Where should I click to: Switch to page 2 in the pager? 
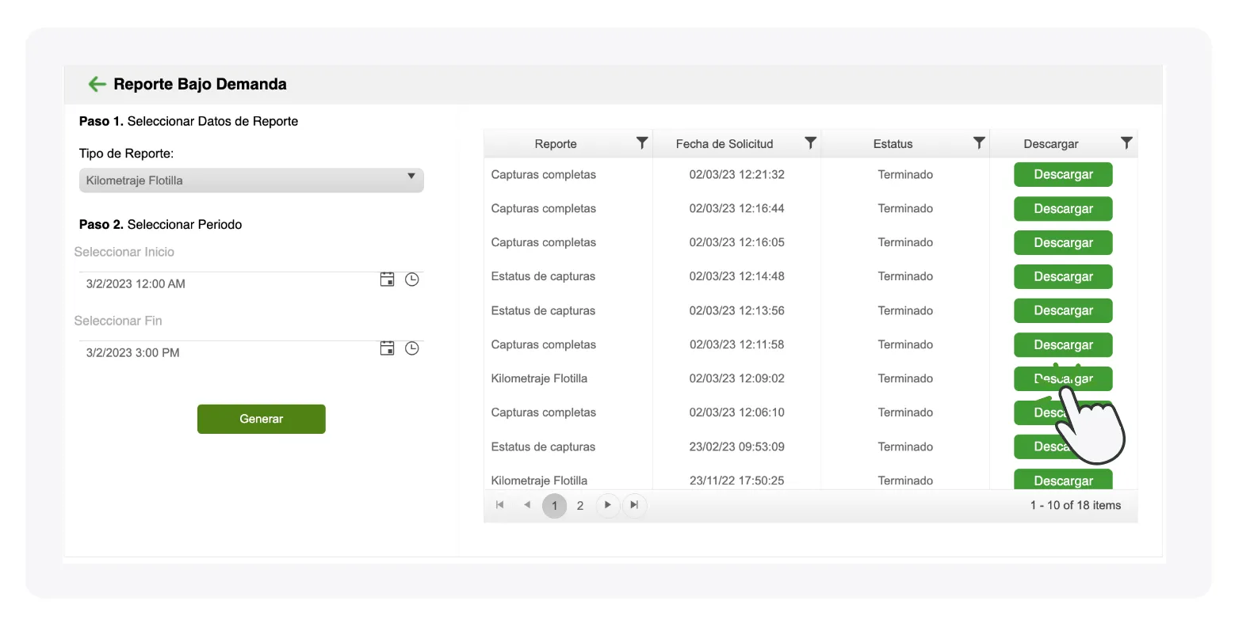coord(580,505)
